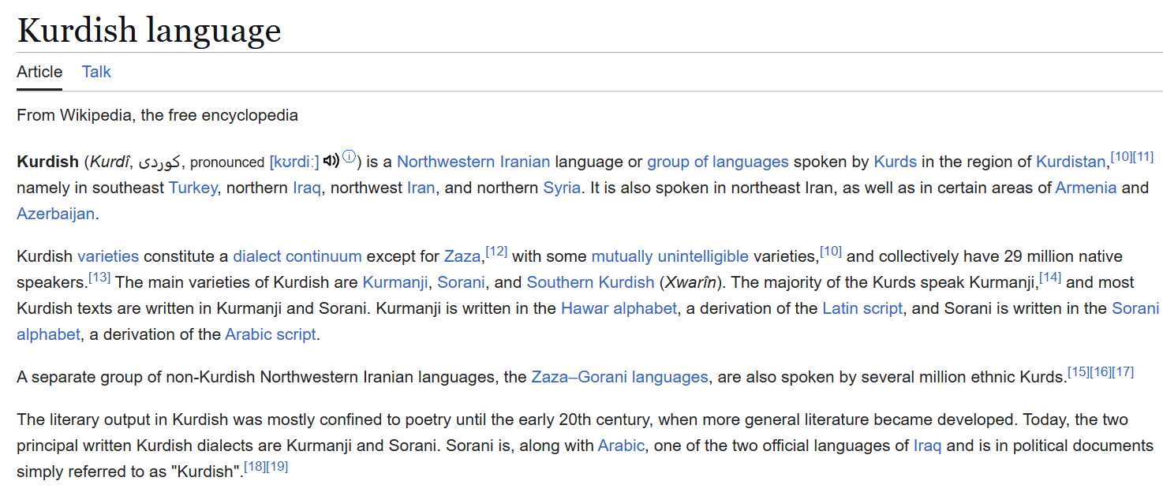Follow the Arabic script link

271,334
